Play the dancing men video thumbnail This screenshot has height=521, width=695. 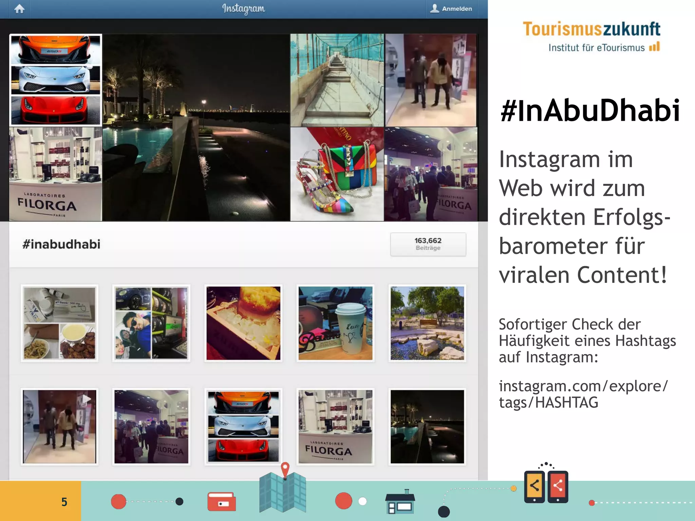(59, 427)
